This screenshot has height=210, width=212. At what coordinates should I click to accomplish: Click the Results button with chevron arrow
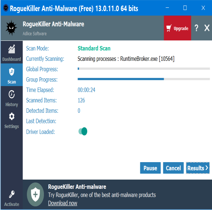click(x=198, y=168)
